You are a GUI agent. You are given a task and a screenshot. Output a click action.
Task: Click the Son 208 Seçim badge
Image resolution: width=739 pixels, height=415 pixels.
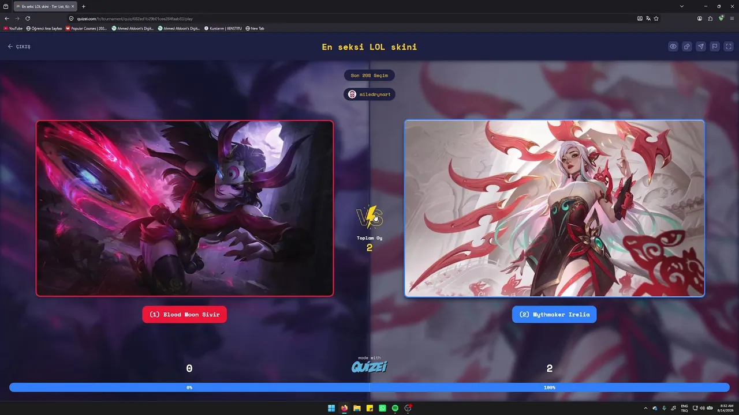click(x=369, y=76)
